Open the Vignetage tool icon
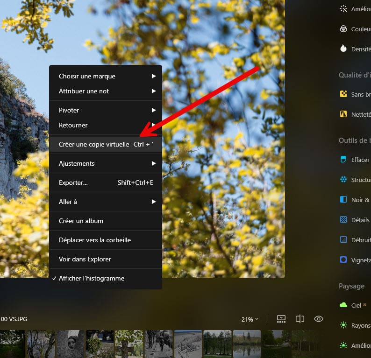This screenshot has width=371, height=358. [x=343, y=260]
